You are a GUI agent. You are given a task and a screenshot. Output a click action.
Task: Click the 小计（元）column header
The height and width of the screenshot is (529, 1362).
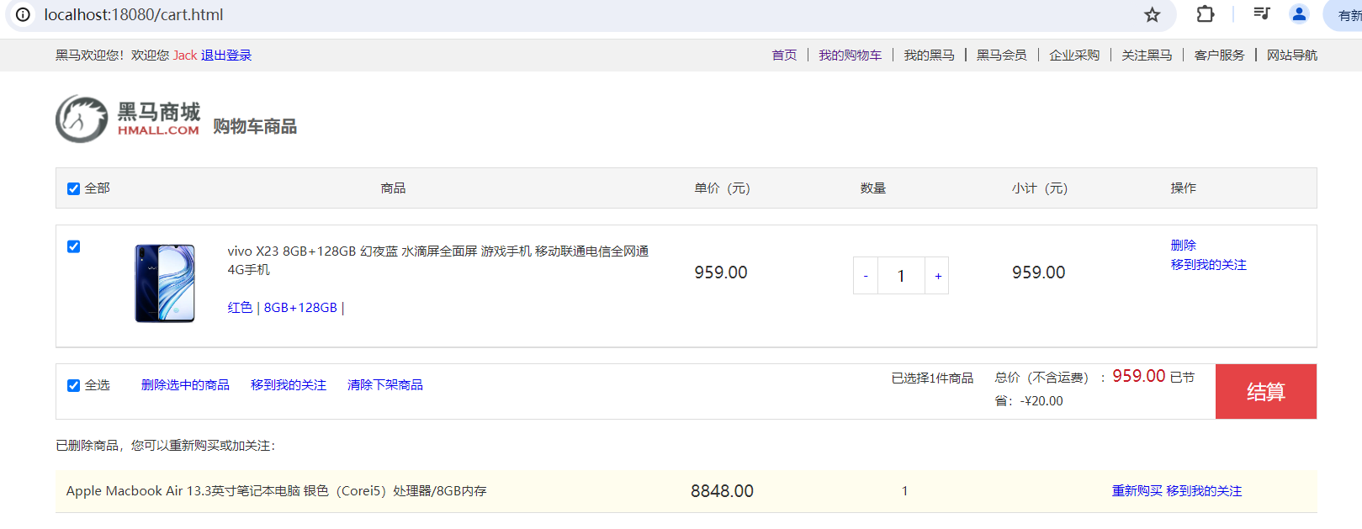pos(1039,188)
